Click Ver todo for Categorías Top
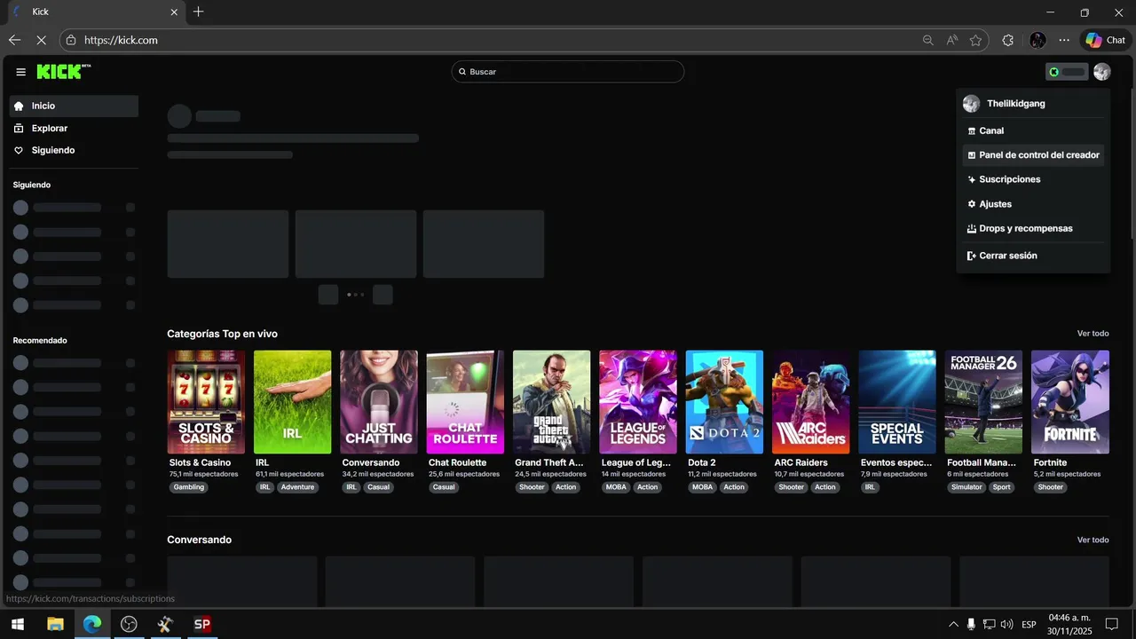The width and height of the screenshot is (1136, 639). pos(1093,334)
